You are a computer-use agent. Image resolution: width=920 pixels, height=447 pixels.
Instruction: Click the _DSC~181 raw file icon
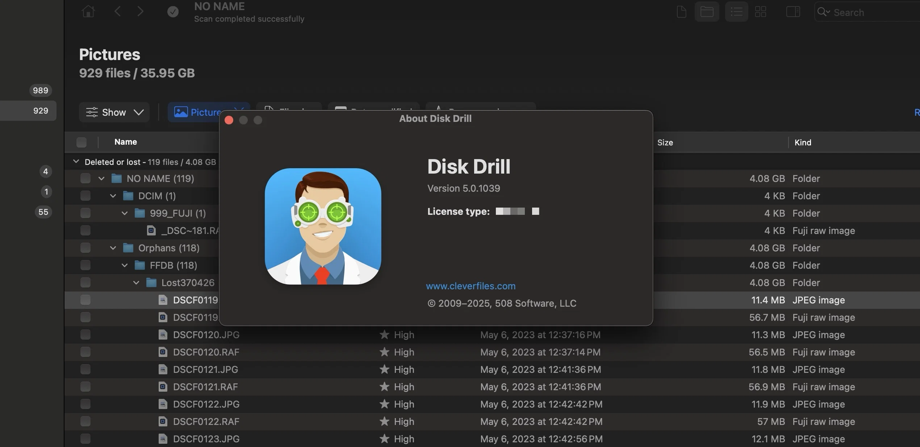tap(151, 230)
